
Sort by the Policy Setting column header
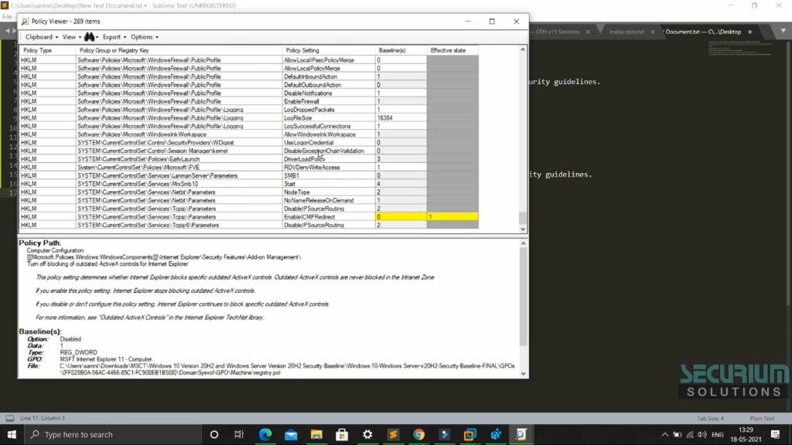pos(328,50)
